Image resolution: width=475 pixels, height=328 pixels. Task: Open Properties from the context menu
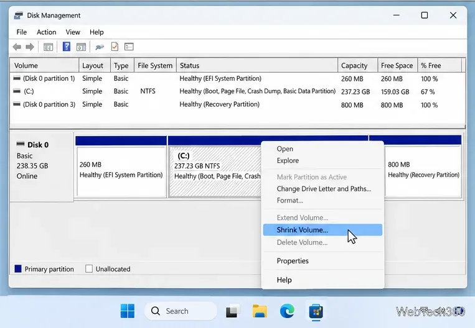(x=322, y=261)
